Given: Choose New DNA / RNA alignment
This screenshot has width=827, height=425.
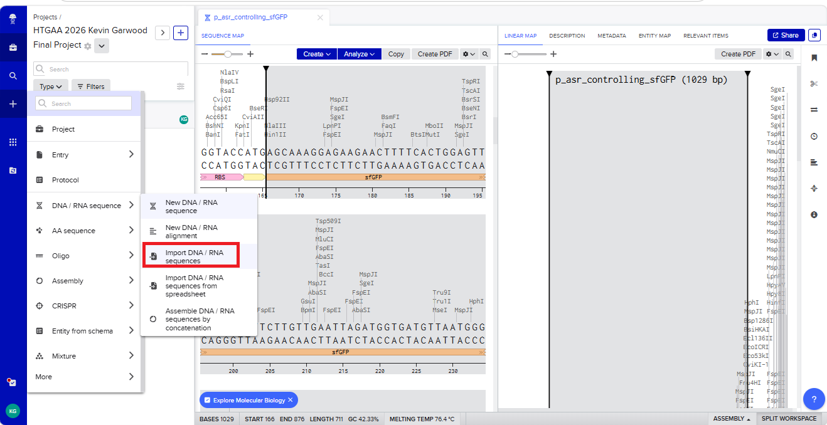Looking at the screenshot, I should (x=199, y=231).
